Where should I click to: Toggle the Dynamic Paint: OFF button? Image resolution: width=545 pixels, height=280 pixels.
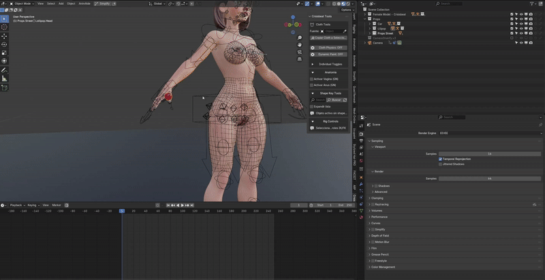[328, 55]
